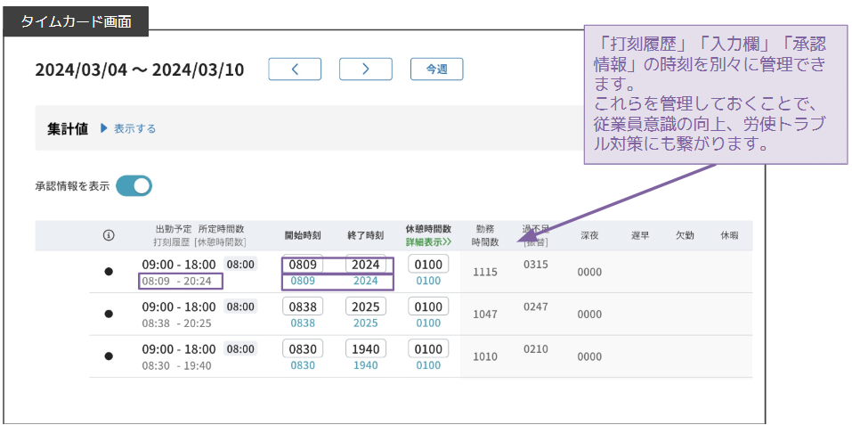852x425 pixels.
Task: Edit start time field showing 0838
Action: [303, 306]
